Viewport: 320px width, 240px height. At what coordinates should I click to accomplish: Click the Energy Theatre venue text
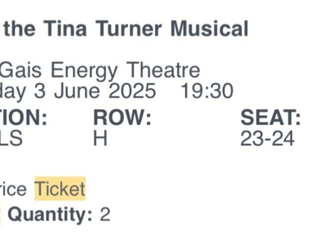(x=125, y=70)
